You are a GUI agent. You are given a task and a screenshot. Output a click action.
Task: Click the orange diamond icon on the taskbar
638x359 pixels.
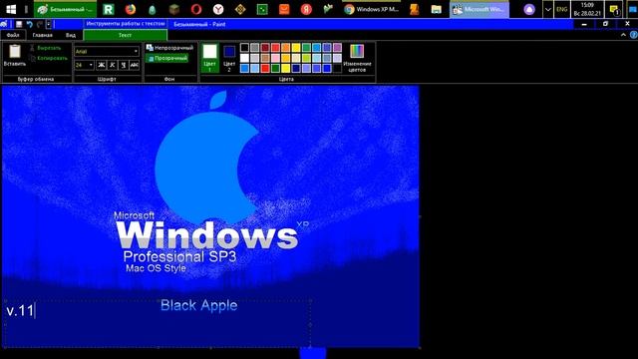click(x=240, y=9)
